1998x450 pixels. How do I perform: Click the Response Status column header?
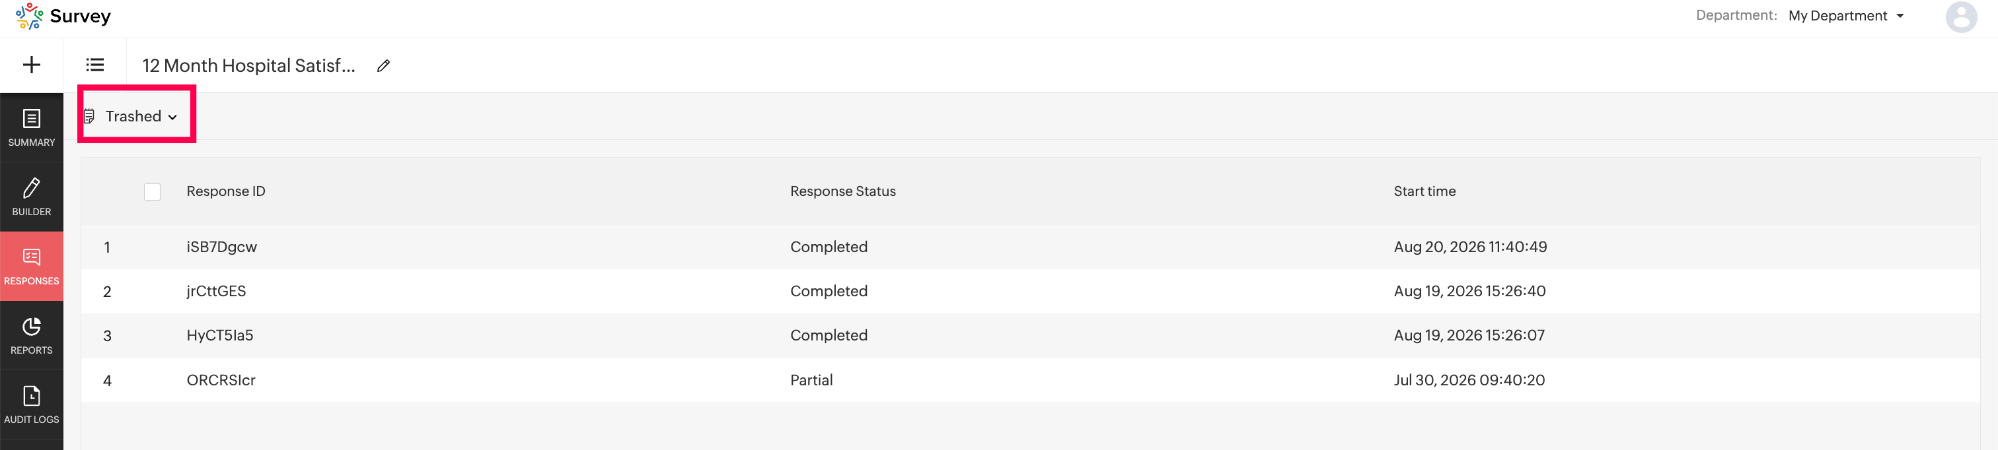point(842,191)
